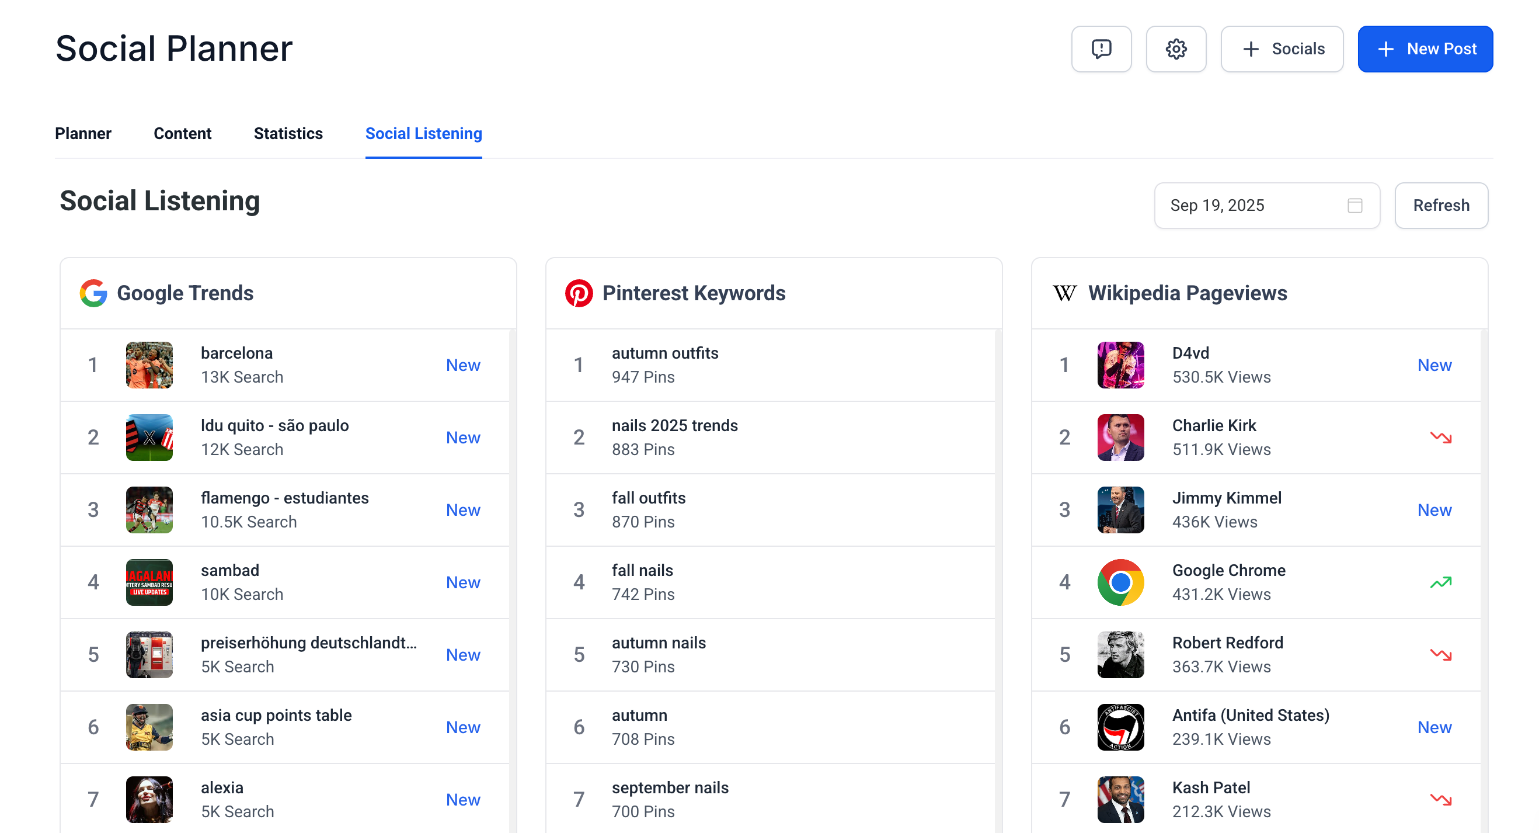Image resolution: width=1539 pixels, height=833 pixels.
Task: Click the feedback speech bubble icon
Action: click(x=1101, y=49)
